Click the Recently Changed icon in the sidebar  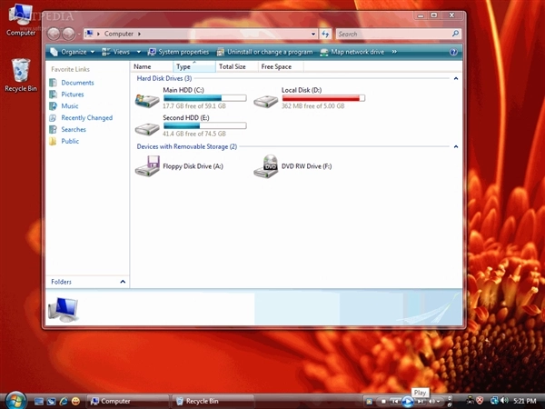[54, 118]
